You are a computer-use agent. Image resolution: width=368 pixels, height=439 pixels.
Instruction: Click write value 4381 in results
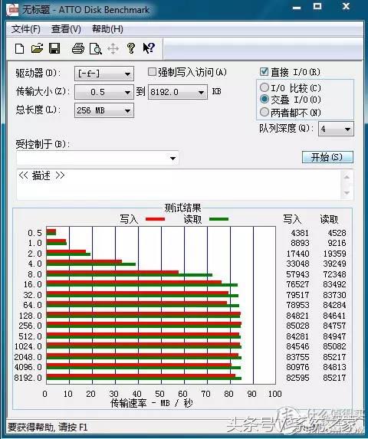point(300,233)
